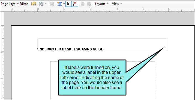The height and width of the screenshot is (100, 195).
Task: Click the Layout menu's dropdown arrow
Action: coord(107,4)
